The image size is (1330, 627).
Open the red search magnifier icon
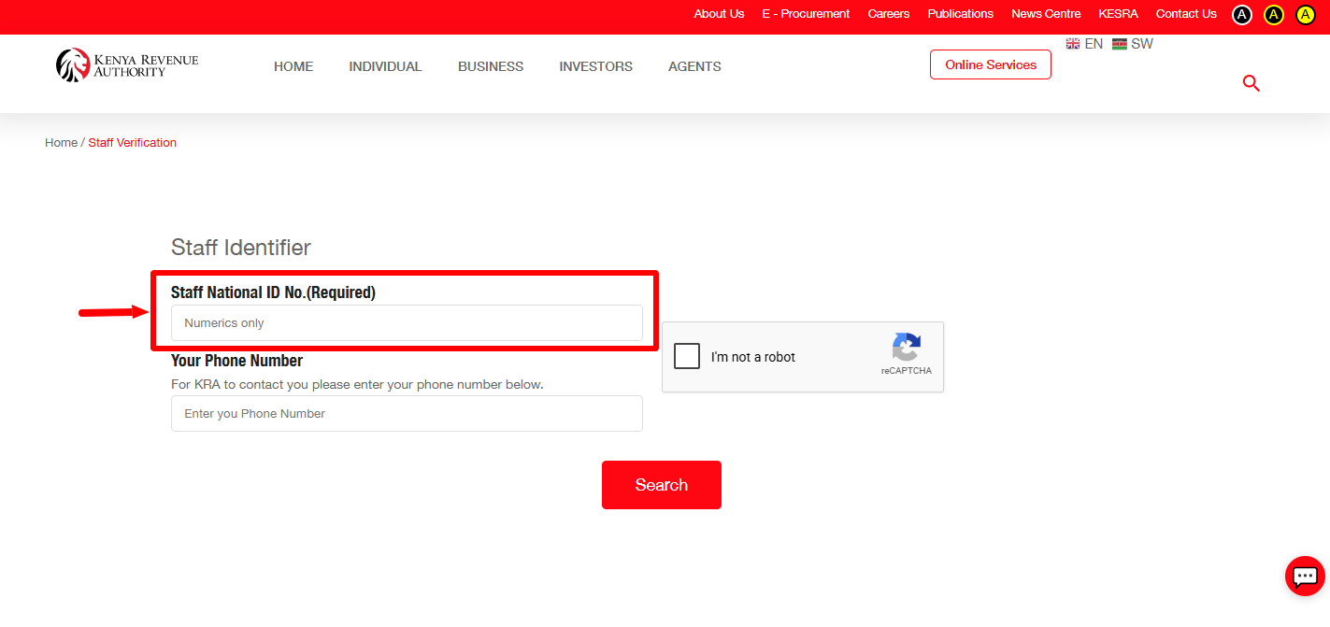pyautogui.click(x=1251, y=83)
